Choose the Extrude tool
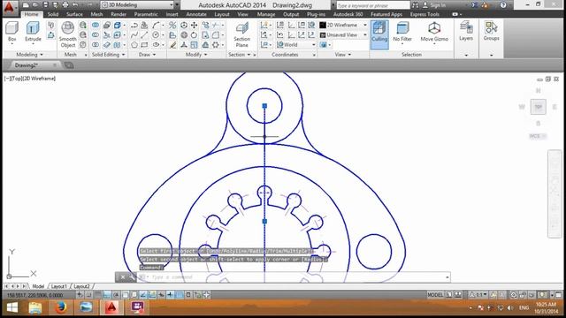Screen dimensions: 566x318 pyautogui.click(x=33, y=32)
